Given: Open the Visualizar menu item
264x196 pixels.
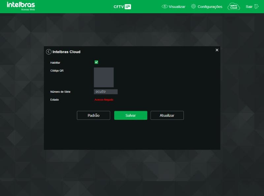Looking at the screenshot, I should [177, 7].
